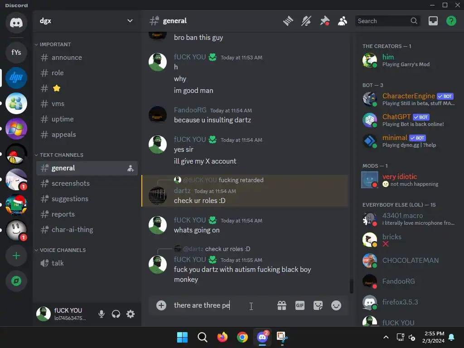Open minimal bot in member list

click(x=410, y=141)
